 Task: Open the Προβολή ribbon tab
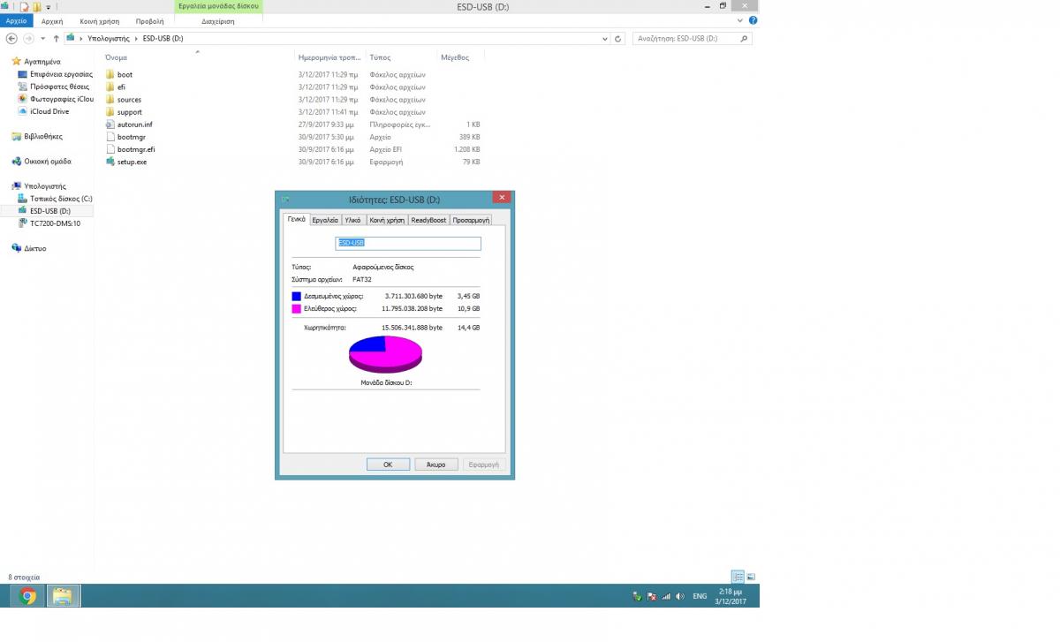click(x=149, y=21)
